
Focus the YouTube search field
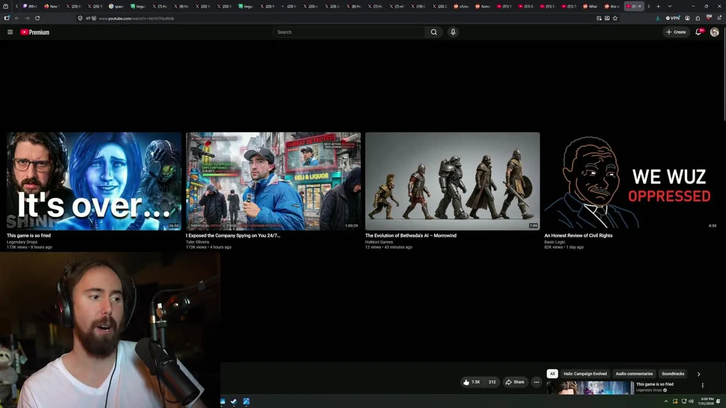click(x=349, y=32)
